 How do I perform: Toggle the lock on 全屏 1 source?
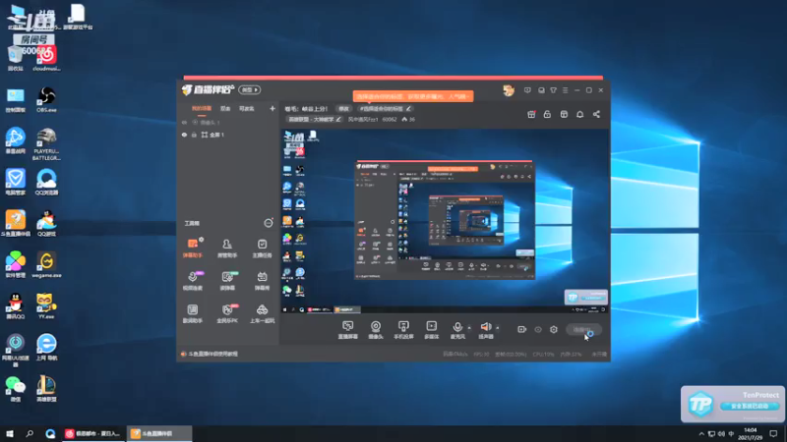tap(194, 135)
